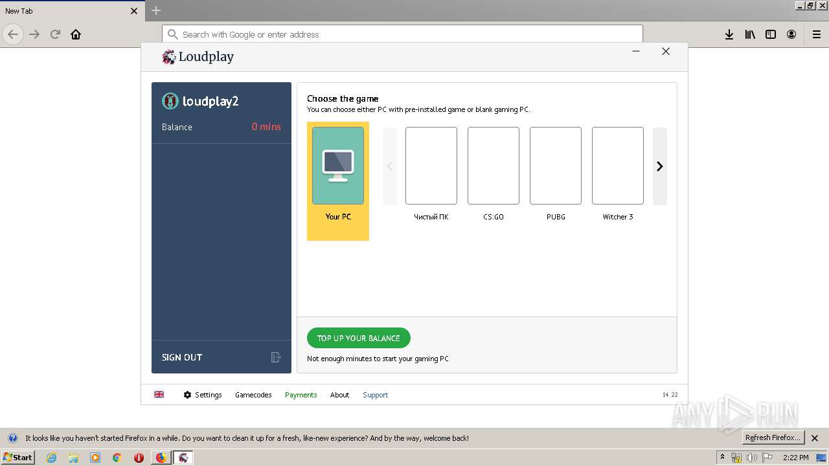829x466 pixels.
Task: Open Firefox downloads panel
Action: coord(729,34)
